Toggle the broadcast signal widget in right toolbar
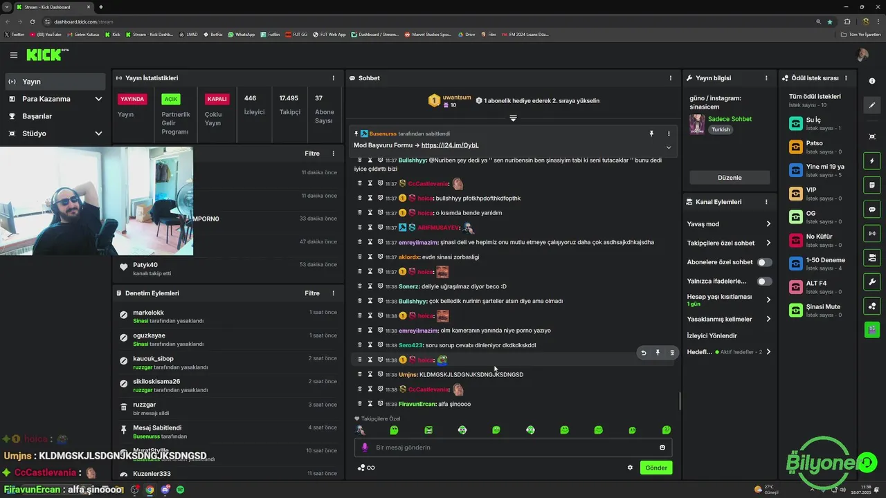This screenshot has height=498, width=886. pyautogui.click(x=872, y=234)
